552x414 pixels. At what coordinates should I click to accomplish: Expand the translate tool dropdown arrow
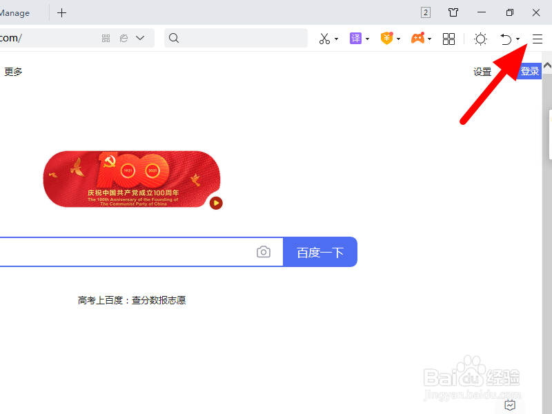click(367, 39)
